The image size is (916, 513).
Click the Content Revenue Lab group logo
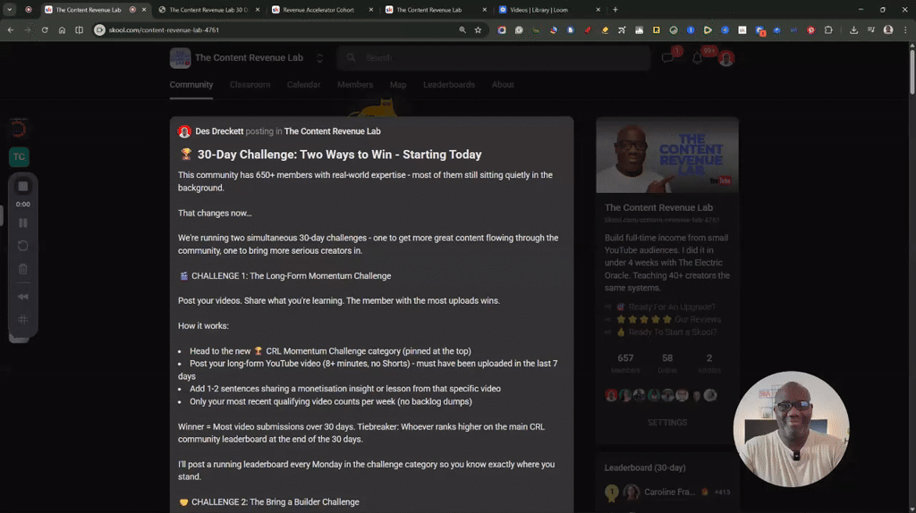click(x=180, y=58)
